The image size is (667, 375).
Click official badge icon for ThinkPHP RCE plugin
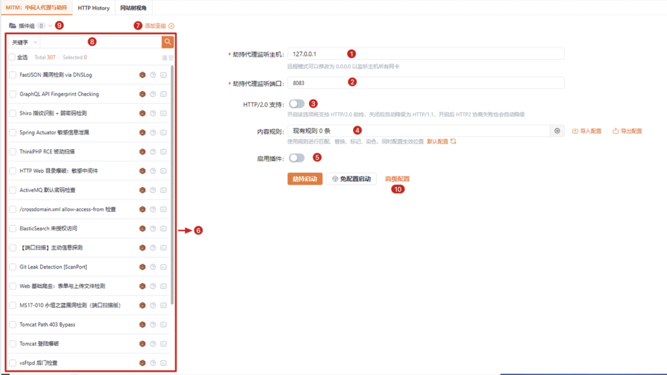click(142, 152)
